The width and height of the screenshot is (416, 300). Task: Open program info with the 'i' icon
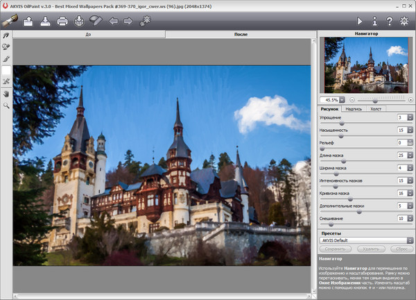[374, 21]
